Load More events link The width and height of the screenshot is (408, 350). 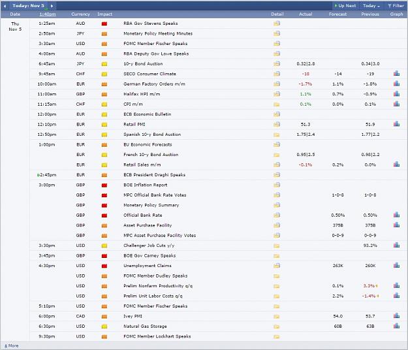tap(11, 346)
